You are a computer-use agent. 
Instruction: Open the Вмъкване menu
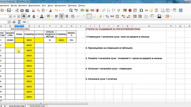(23, 6)
